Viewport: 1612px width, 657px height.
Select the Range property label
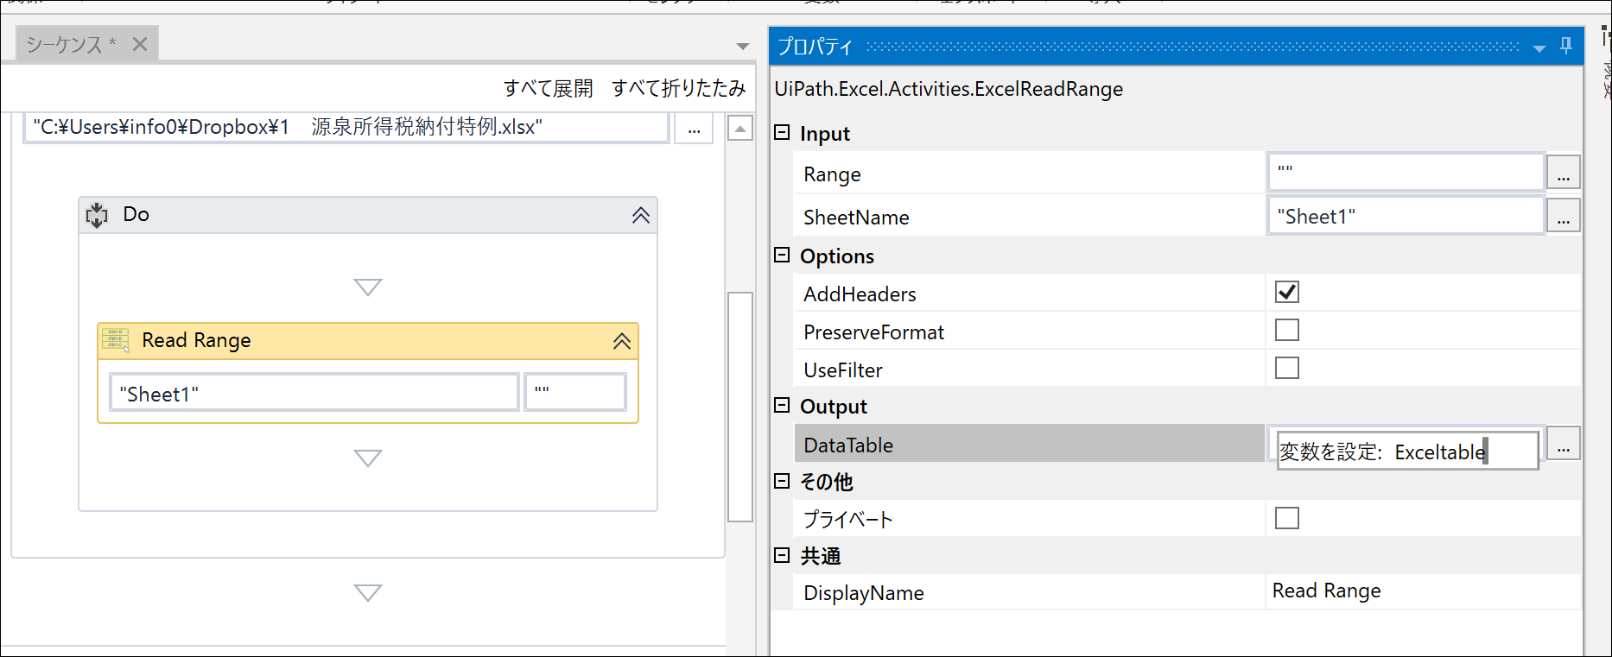[x=832, y=174]
